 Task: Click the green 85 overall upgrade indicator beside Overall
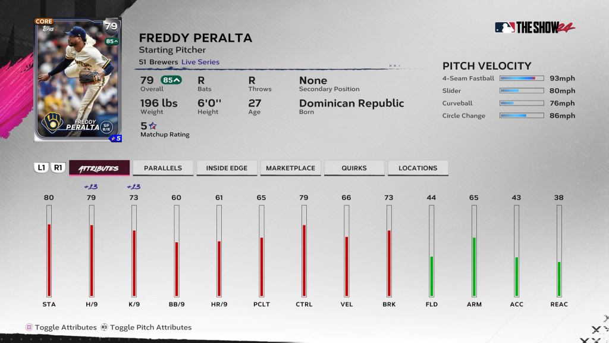(171, 80)
